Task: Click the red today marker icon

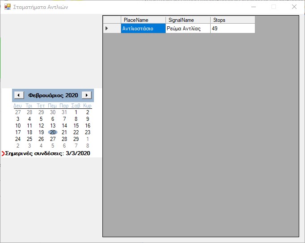Action: coord(3,153)
